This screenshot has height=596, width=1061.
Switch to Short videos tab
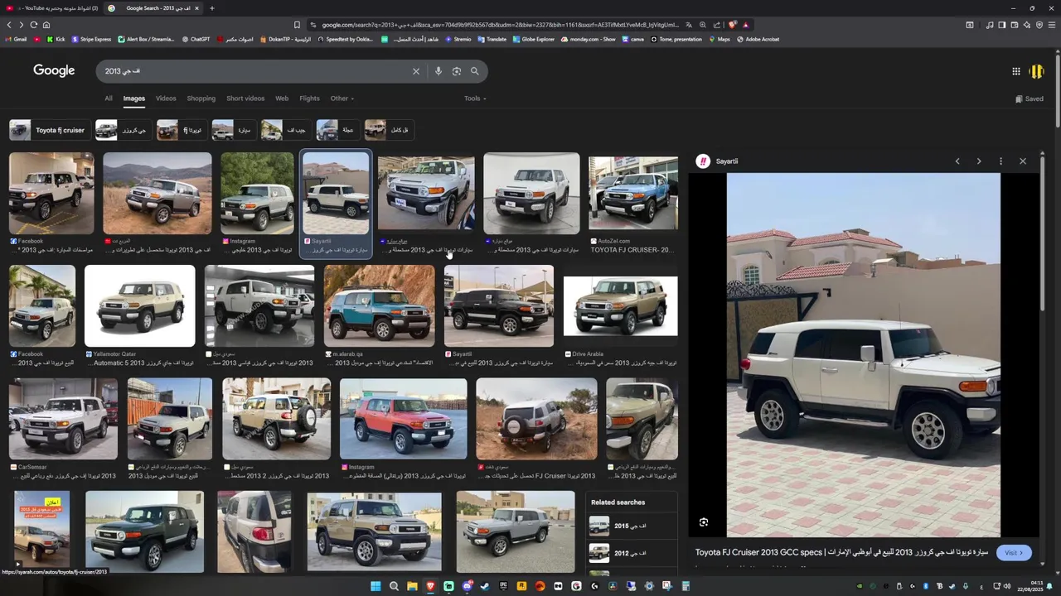click(x=245, y=99)
